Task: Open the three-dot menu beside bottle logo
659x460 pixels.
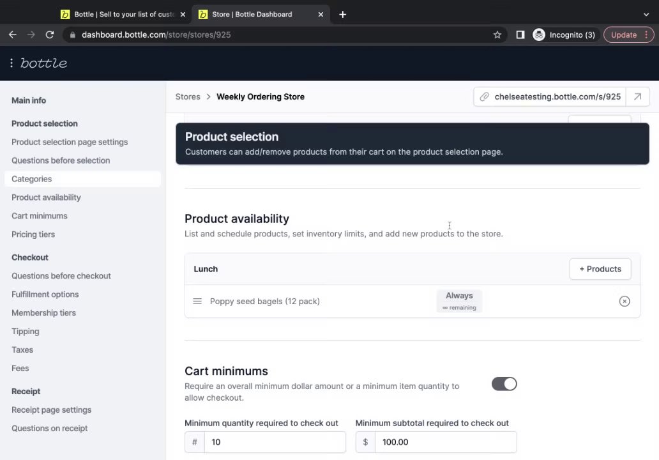Action: (x=11, y=63)
